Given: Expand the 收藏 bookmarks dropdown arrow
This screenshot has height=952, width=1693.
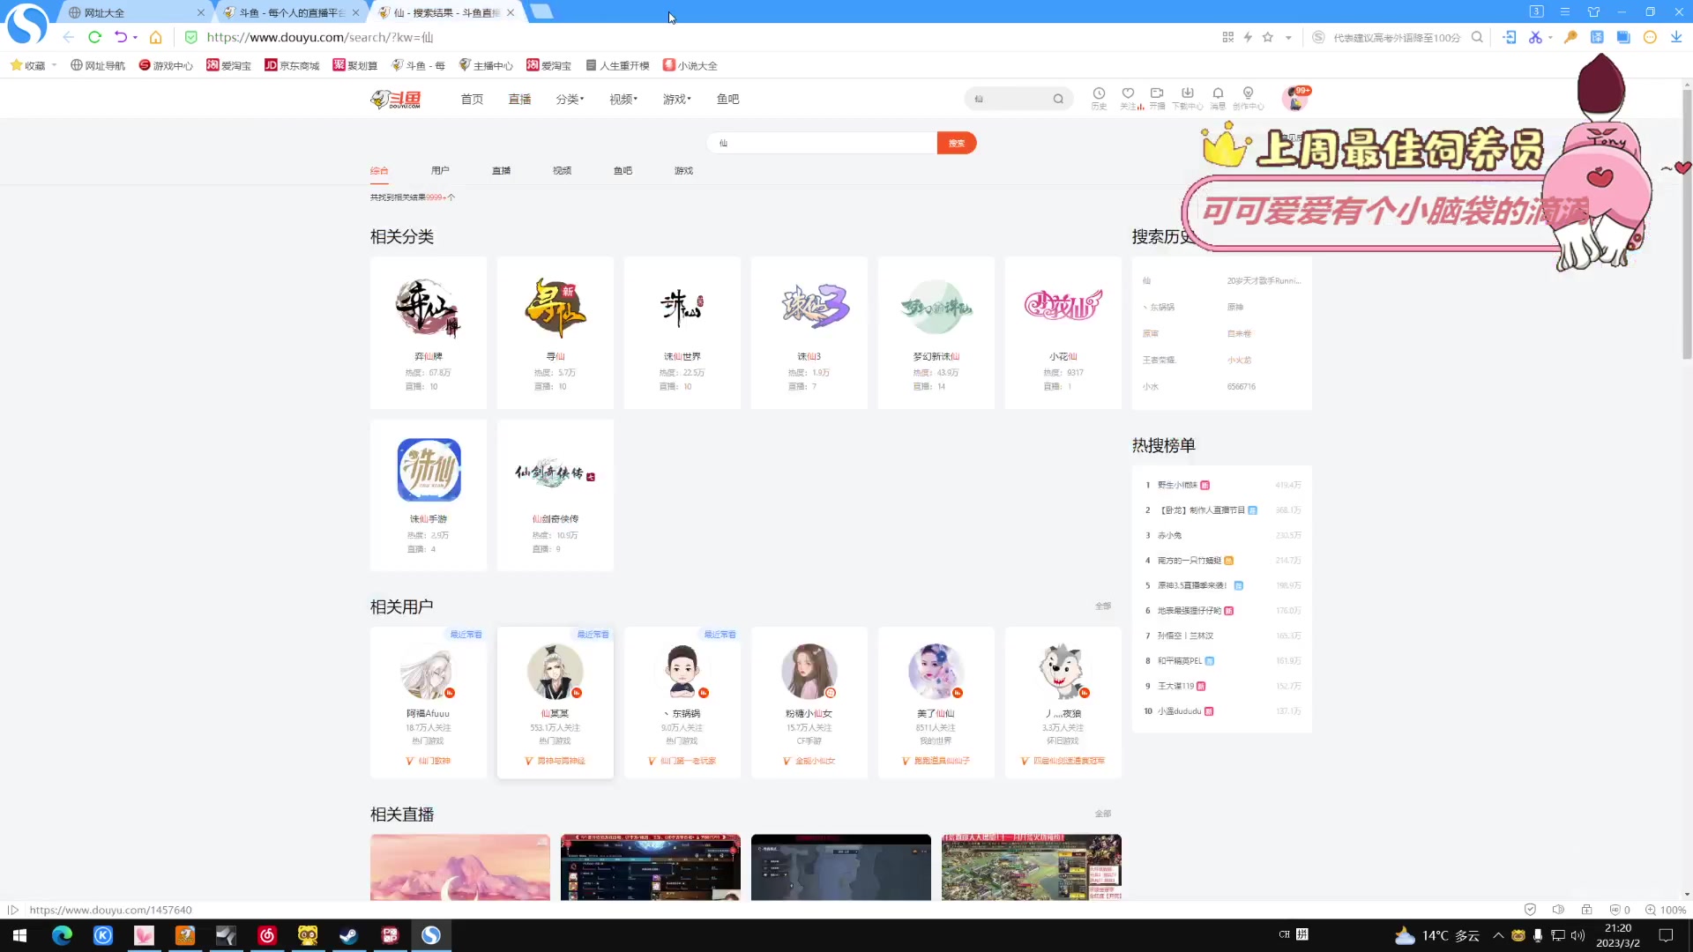Looking at the screenshot, I should [x=55, y=65].
